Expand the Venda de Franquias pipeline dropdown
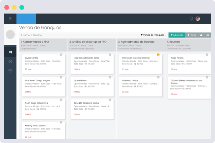This screenshot has height=143, width=215. (x=153, y=35)
